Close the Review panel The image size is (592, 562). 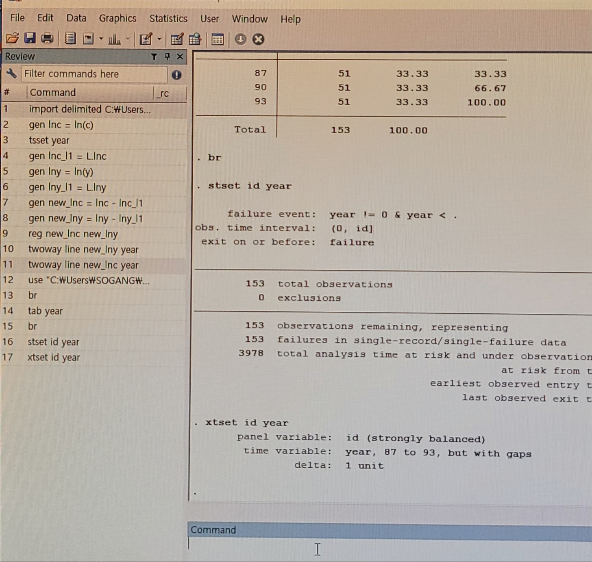coord(180,56)
